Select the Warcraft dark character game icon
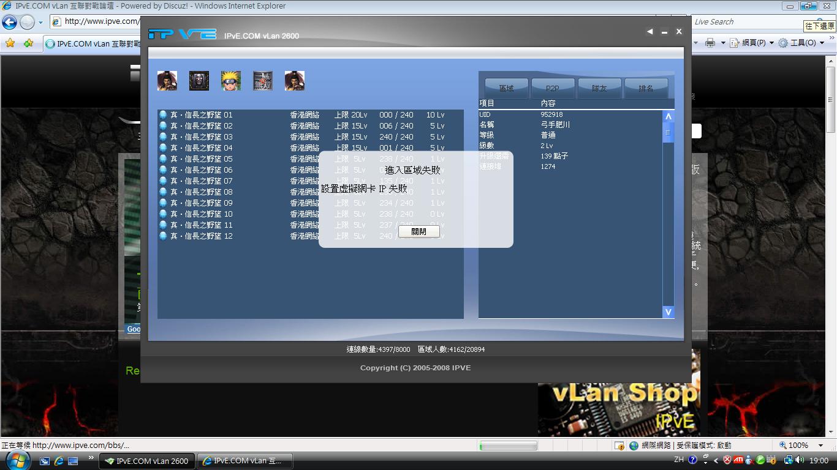 (199, 81)
